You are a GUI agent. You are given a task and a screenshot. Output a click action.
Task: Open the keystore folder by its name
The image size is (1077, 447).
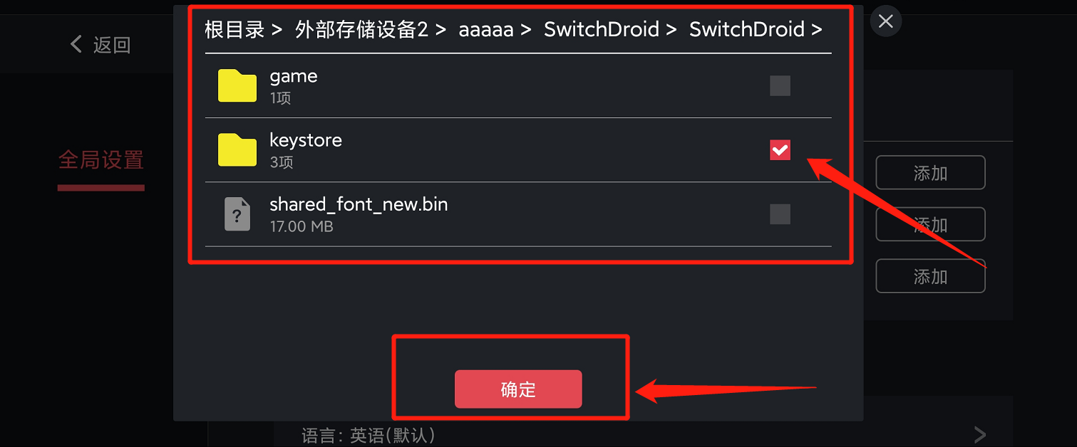[306, 140]
